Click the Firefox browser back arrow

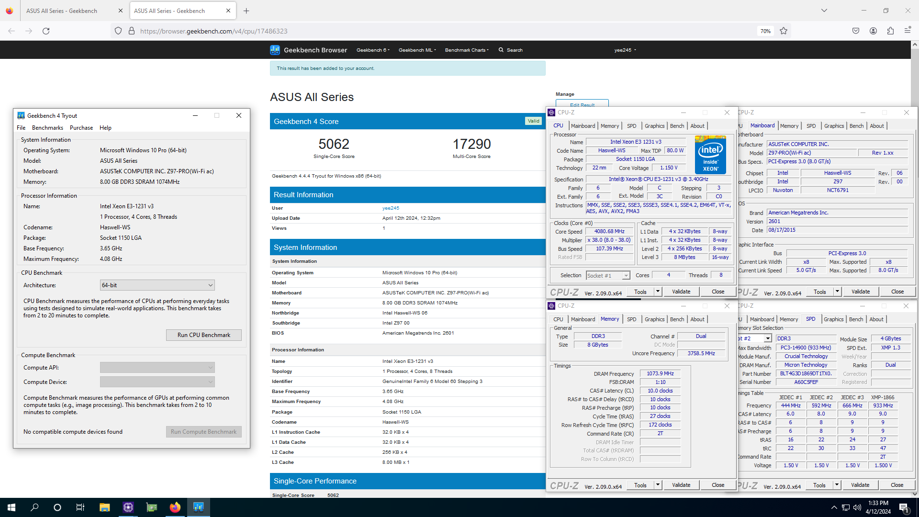[x=11, y=31]
